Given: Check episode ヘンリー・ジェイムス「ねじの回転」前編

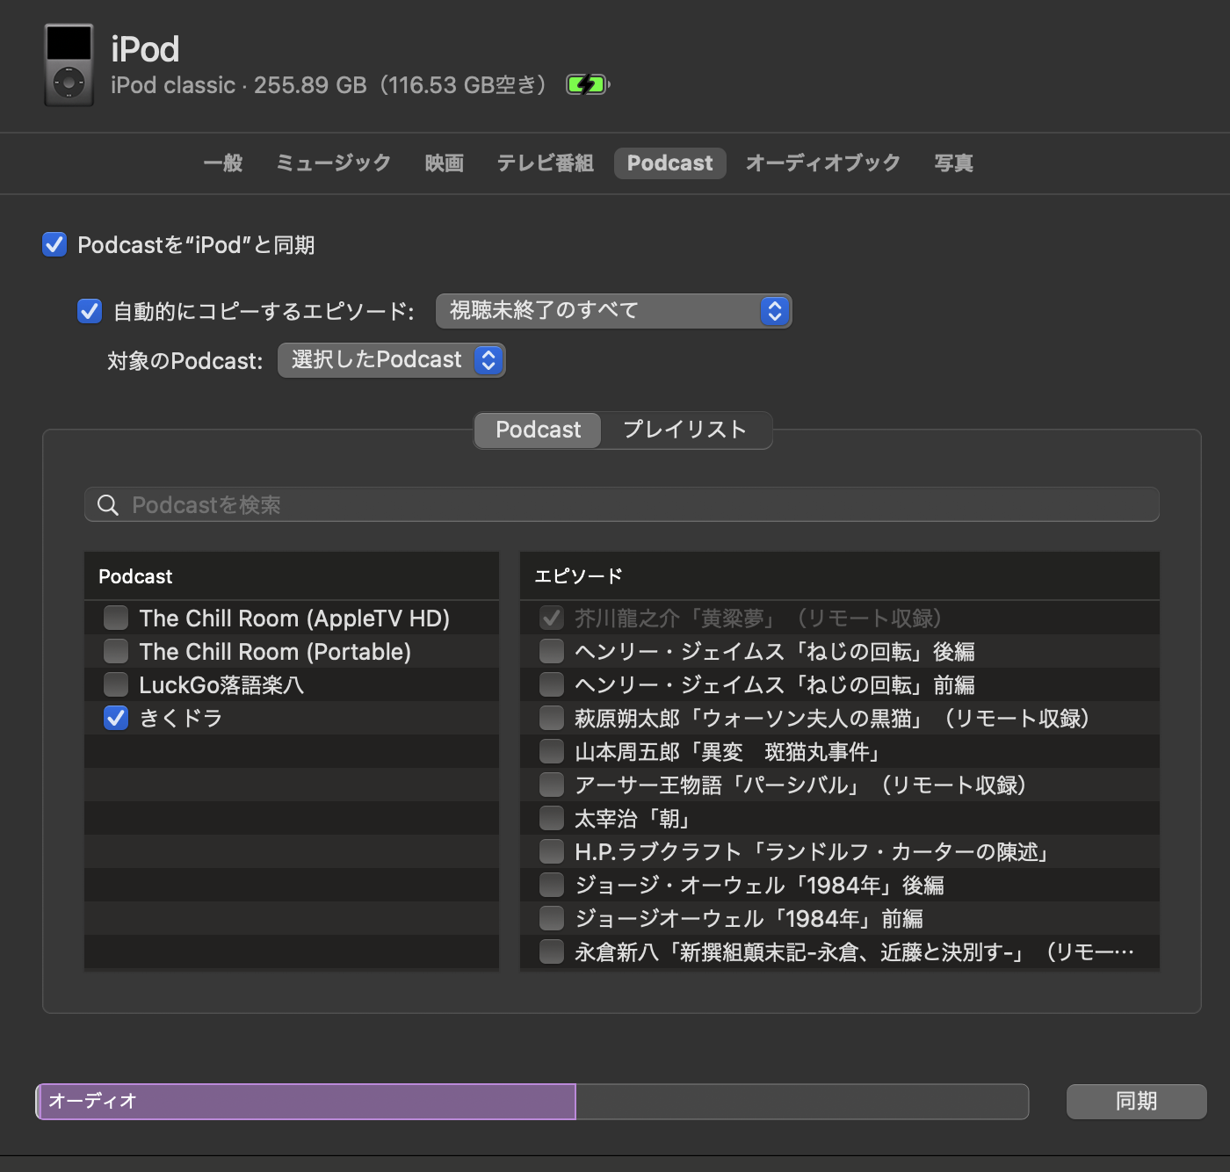Looking at the screenshot, I should tap(552, 684).
